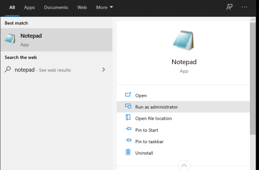Open the three-dots options menu
Image resolution: width=259 pixels, height=170 pixels.
[x=244, y=7]
